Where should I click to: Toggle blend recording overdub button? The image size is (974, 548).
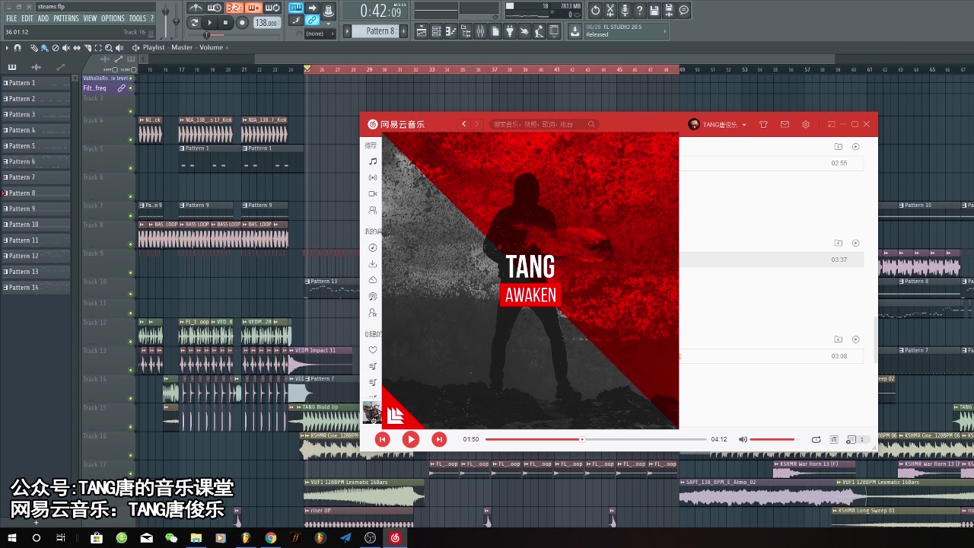[254, 8]
